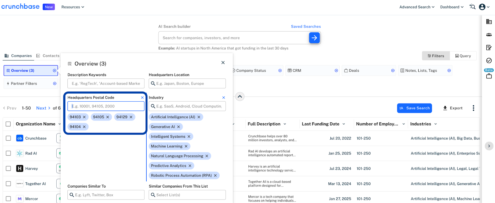Close the Overview (3) filter panel

point(223,63)
